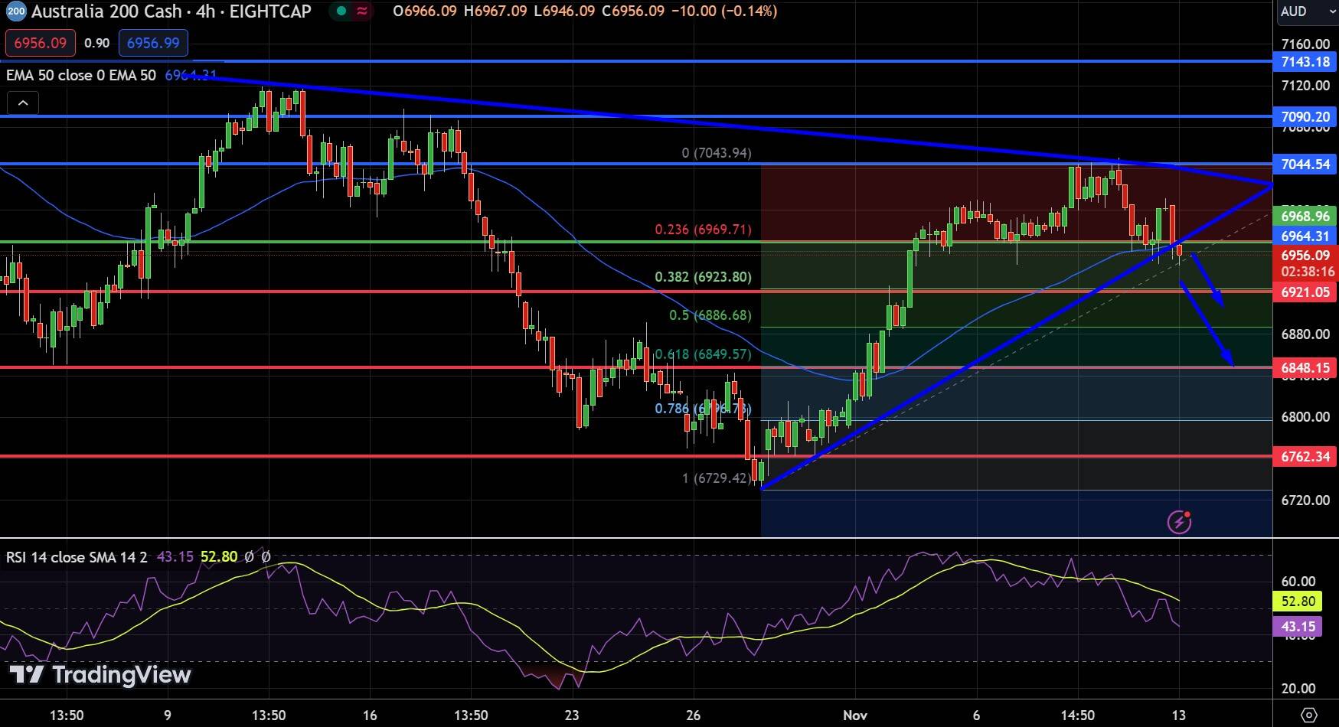Click the green 6968.96 price label
The height and width of the screenshot is (727, 1339).
pos(1305,217)
